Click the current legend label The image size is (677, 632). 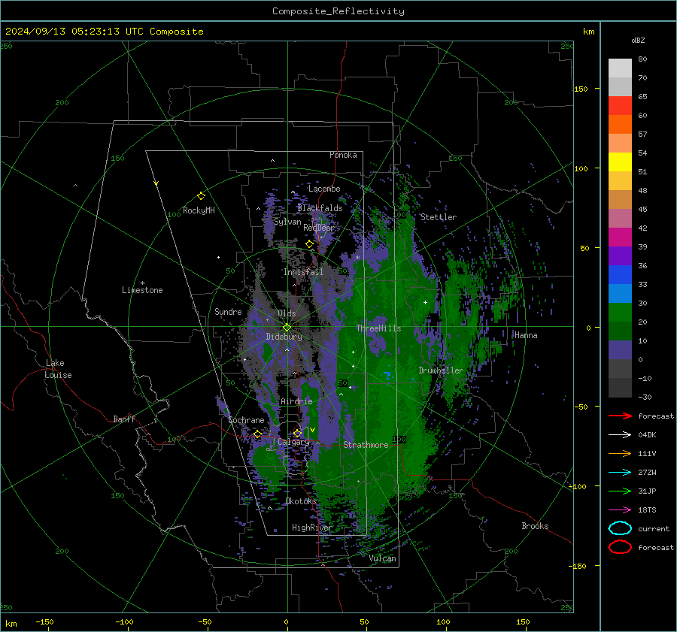654,529
